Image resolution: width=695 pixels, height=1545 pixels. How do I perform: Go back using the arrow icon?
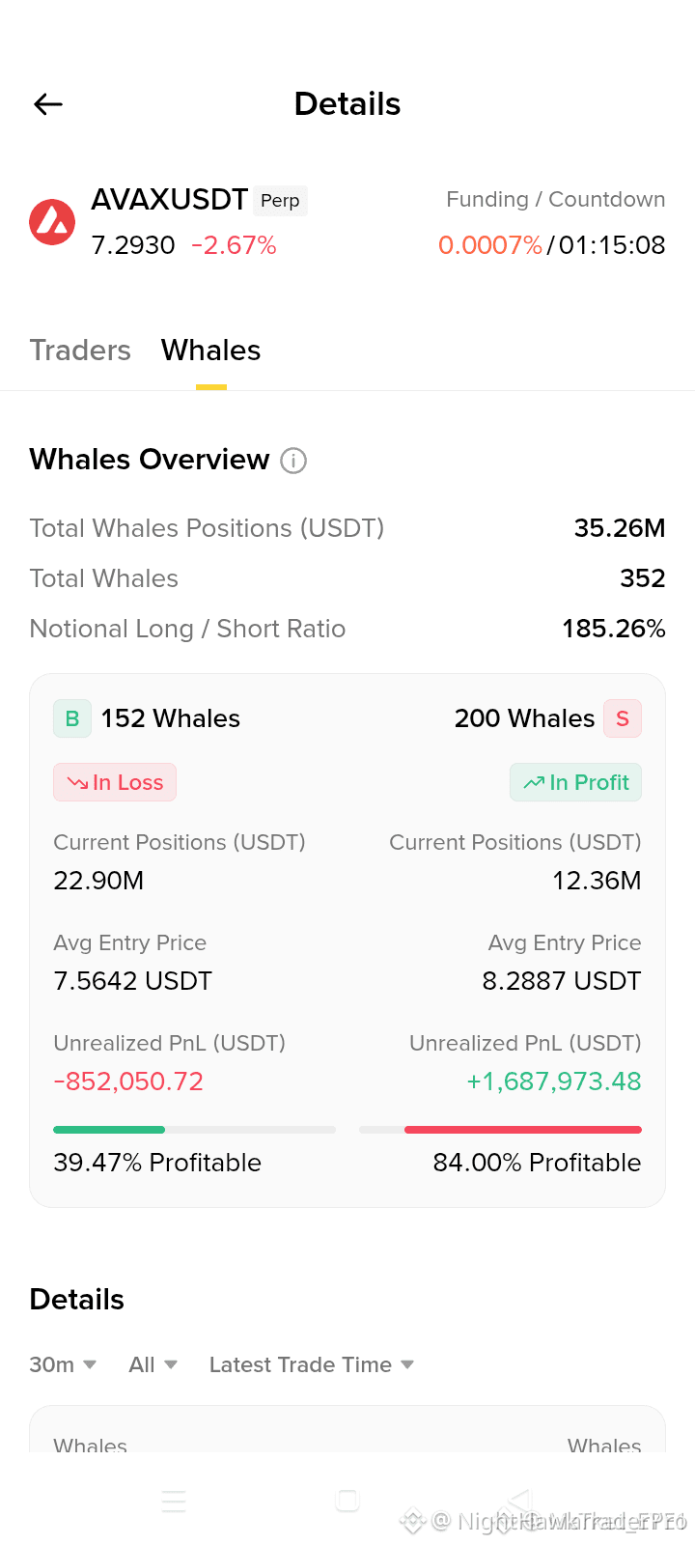48,104
